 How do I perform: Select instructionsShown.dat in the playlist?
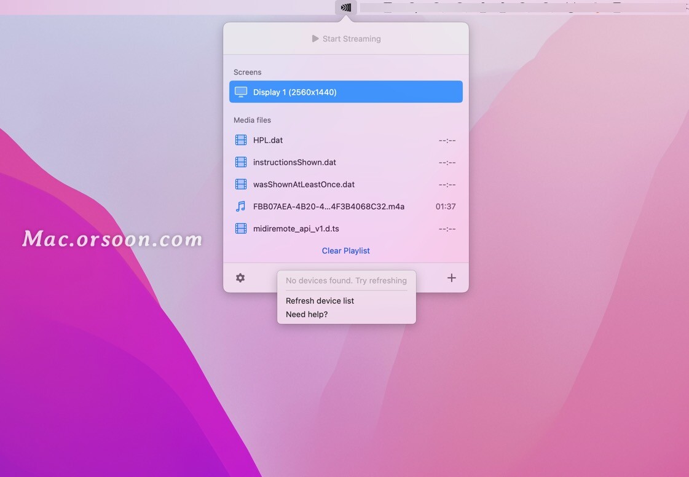point(294,162)
